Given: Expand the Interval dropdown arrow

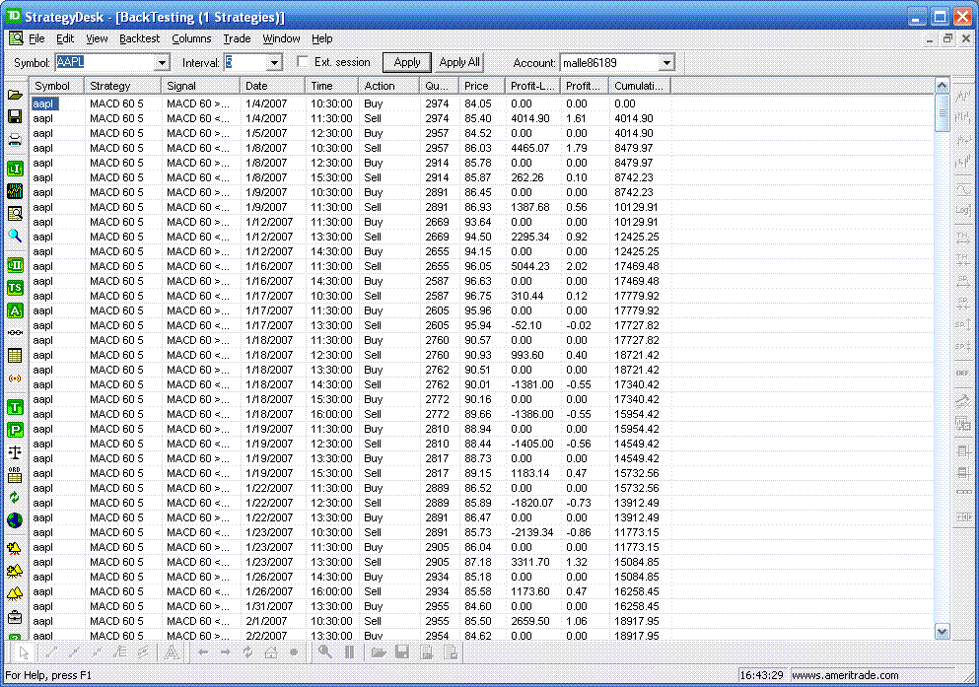Looking at the screenshot, I should pyautogui.click(x=274, y=62).
